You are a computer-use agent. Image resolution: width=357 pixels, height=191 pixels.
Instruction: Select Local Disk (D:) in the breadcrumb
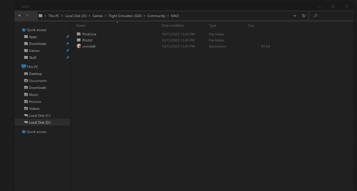coord(76,15)
